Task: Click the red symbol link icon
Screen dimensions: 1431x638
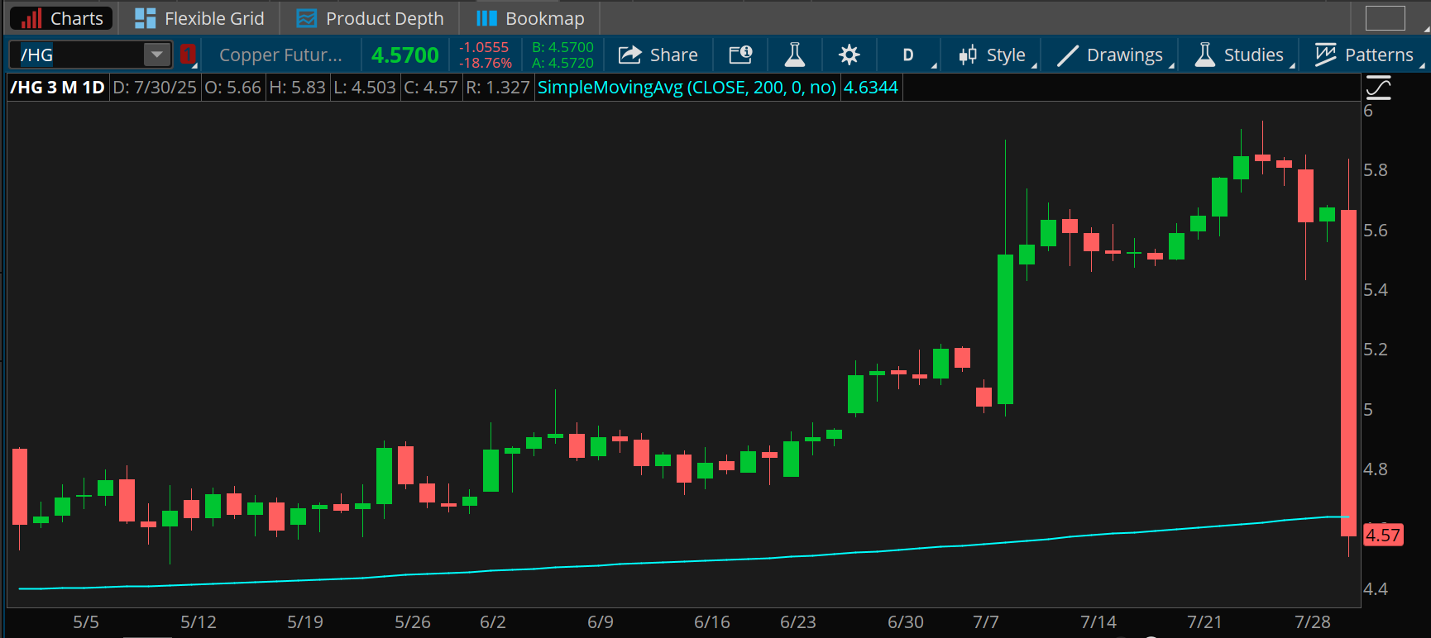Action: point(188,55)
